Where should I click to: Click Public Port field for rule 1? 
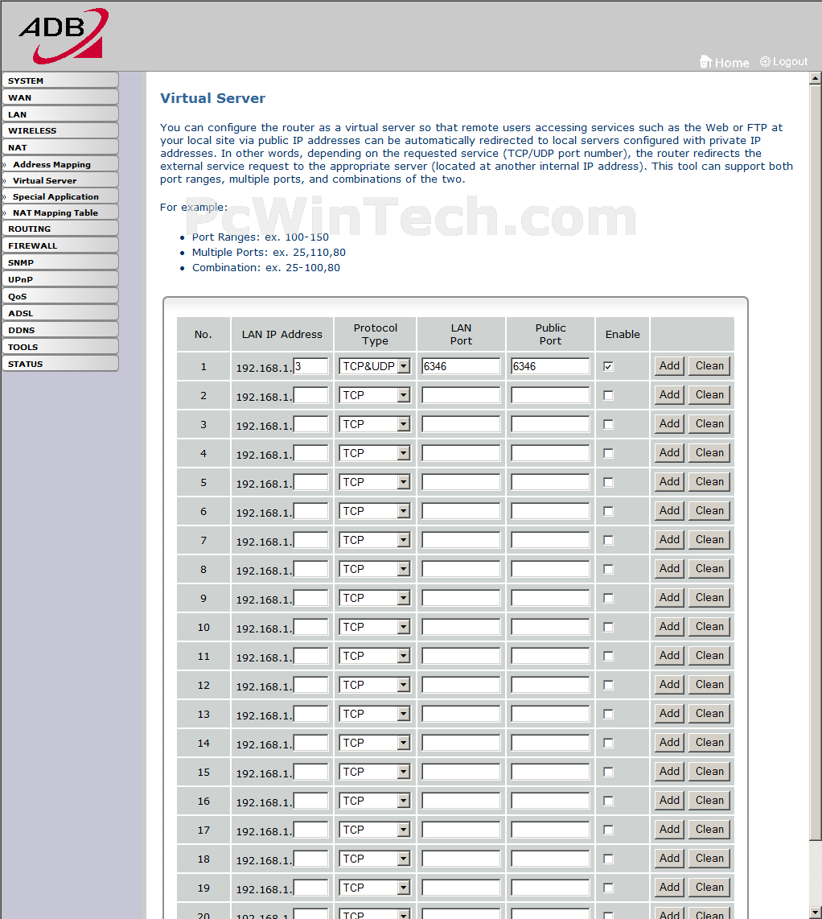point(550,366)
